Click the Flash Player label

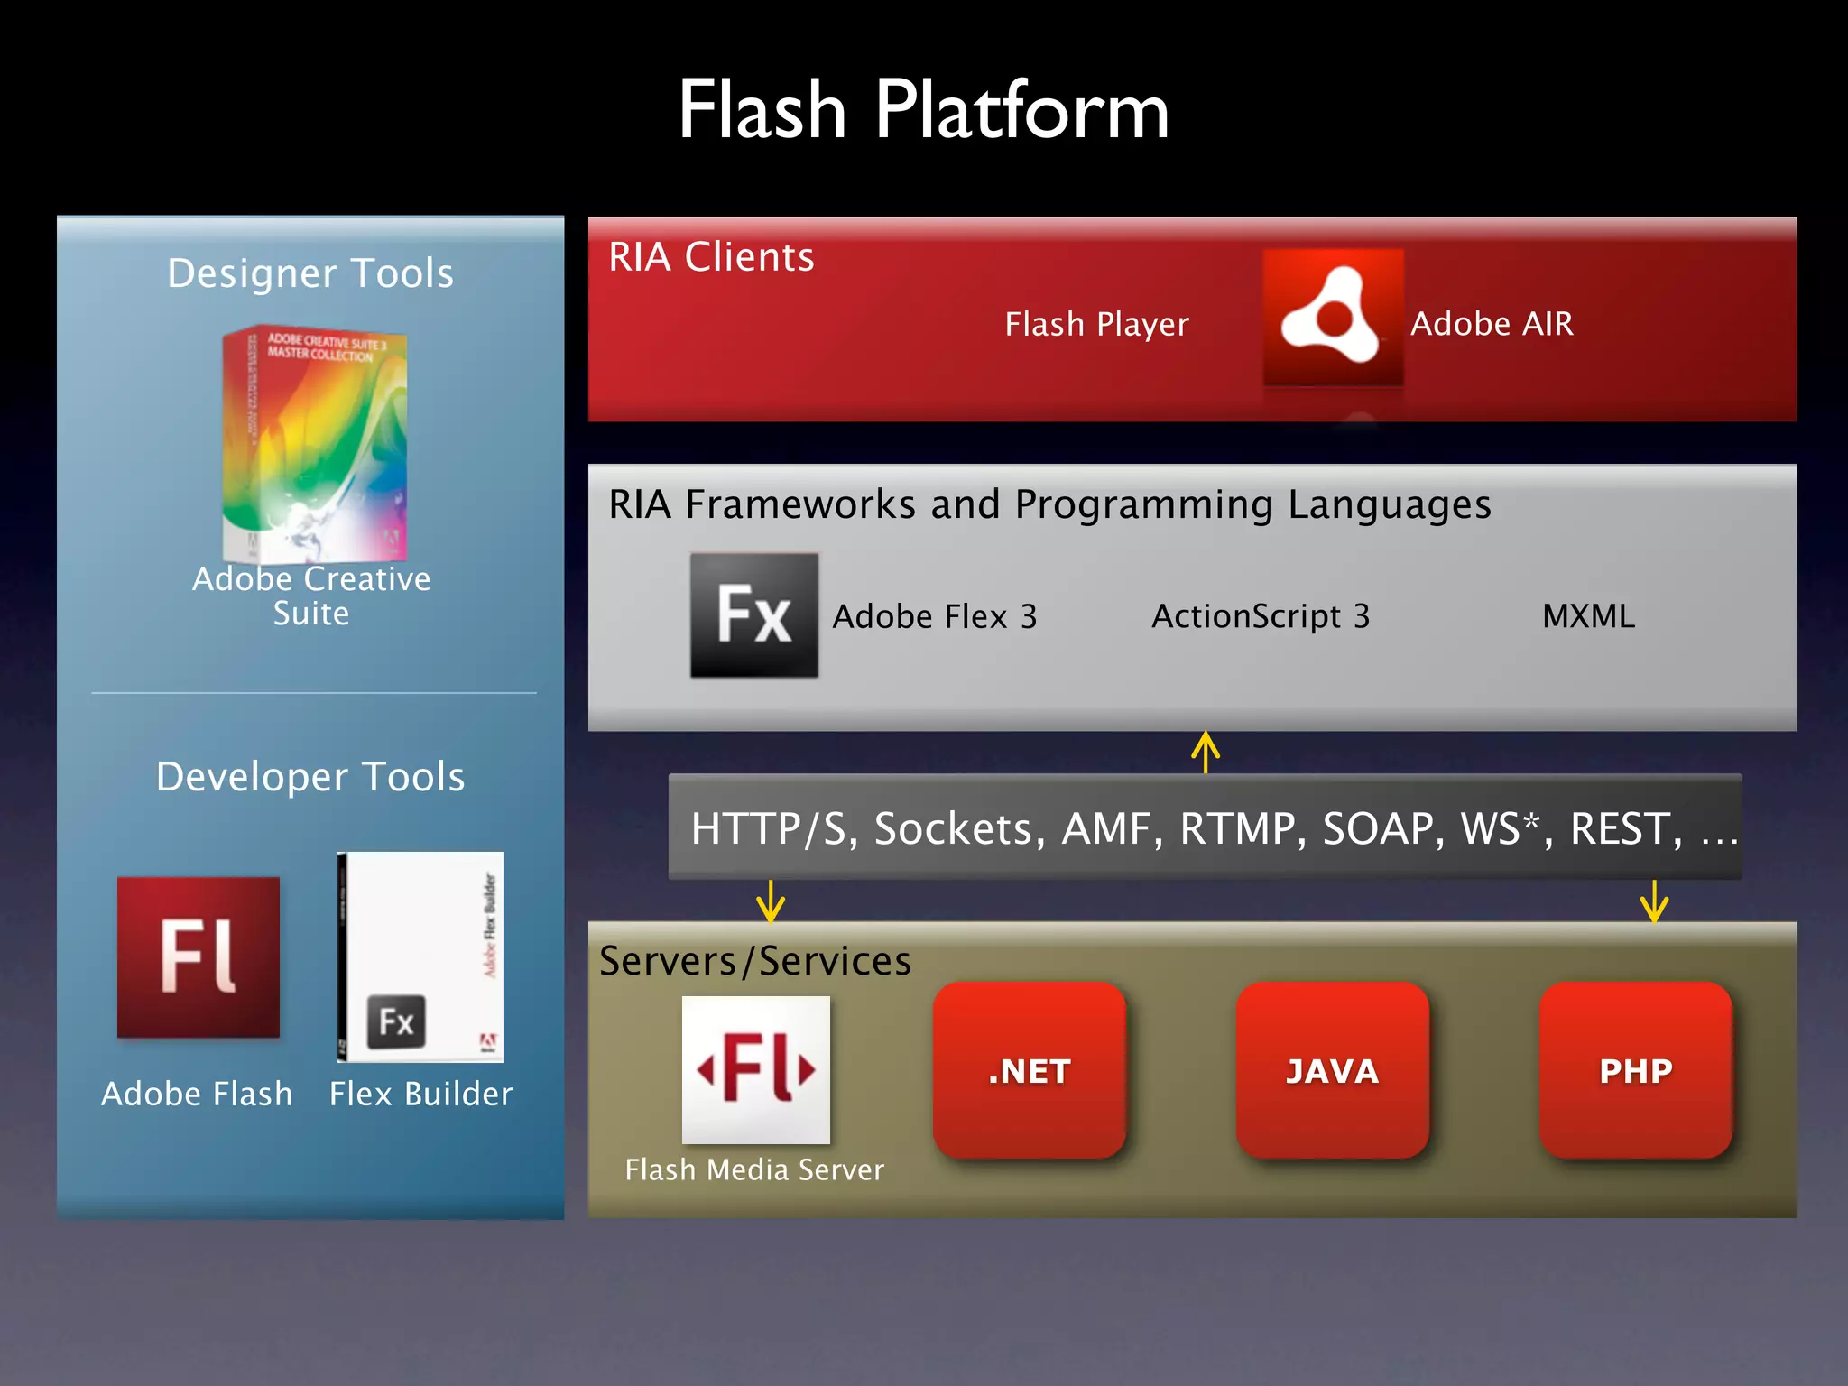[x=1096, y=324]
